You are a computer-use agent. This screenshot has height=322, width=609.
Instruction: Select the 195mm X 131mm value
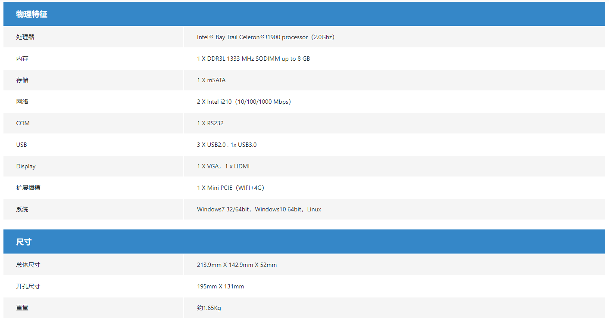click(x=220, y=286)
